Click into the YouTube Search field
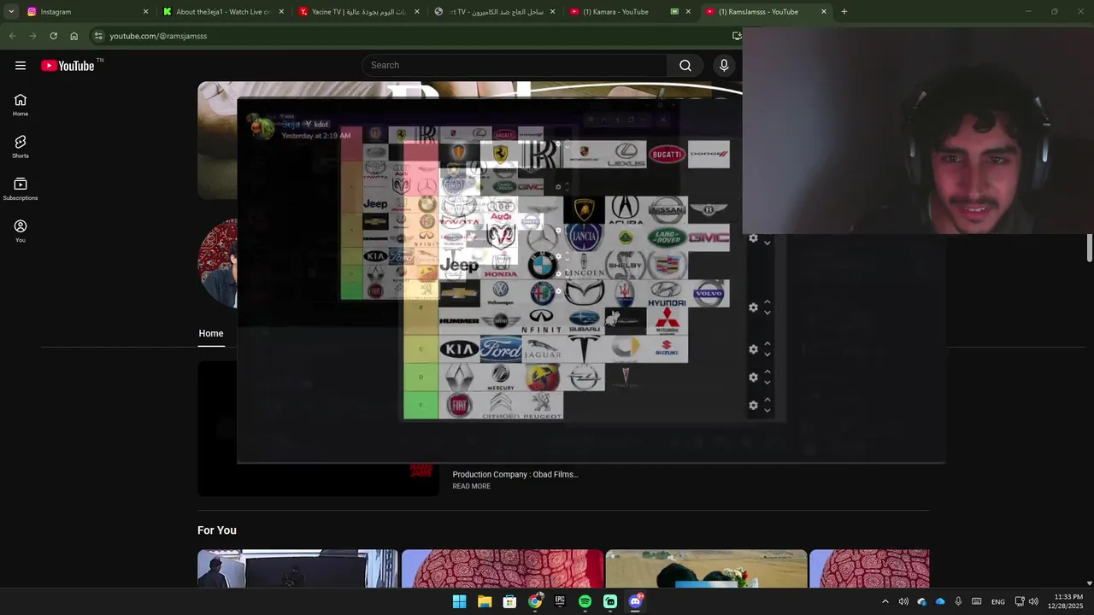This screenshot has height=615, width=1094. pos(515,66)
